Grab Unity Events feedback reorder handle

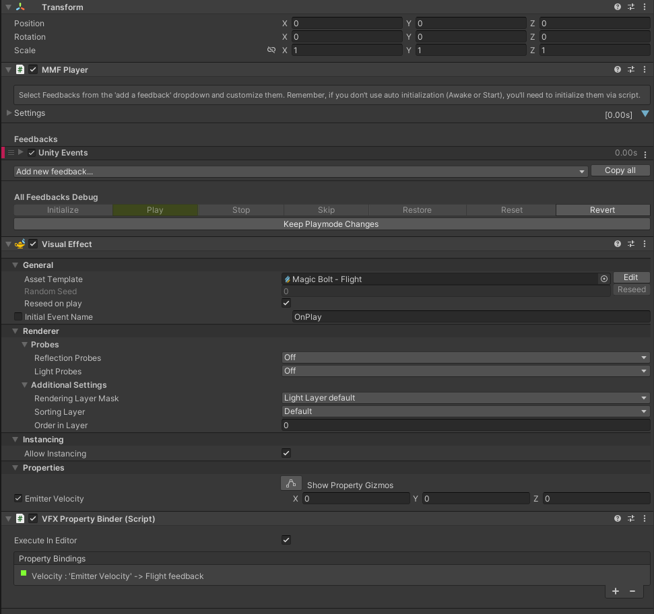pyautogui.click(x=11, y=153)
